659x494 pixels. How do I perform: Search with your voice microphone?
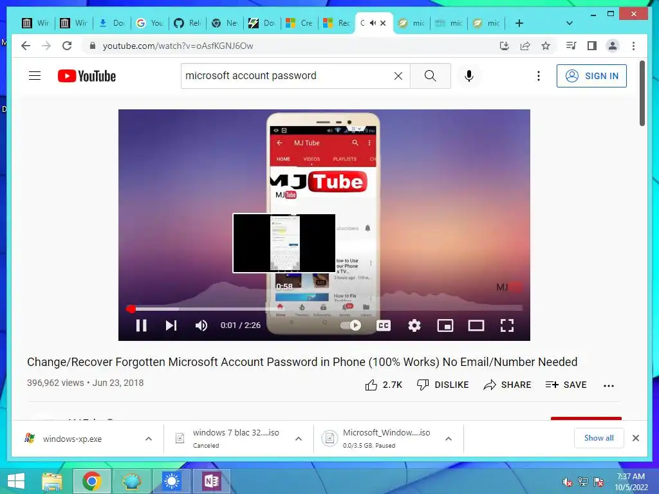click(469, 76)
